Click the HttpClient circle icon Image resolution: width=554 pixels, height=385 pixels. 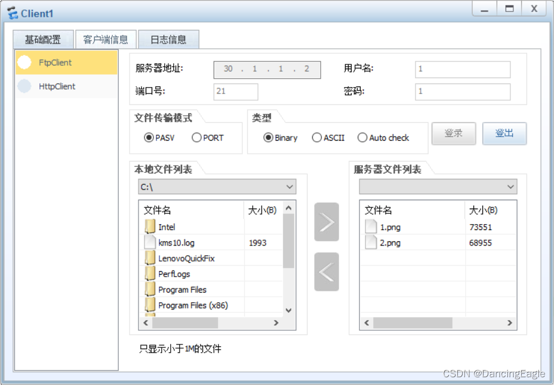click(24, 86)
